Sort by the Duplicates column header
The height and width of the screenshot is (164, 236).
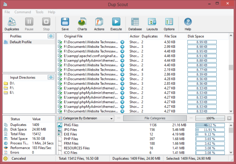(152, 36)
